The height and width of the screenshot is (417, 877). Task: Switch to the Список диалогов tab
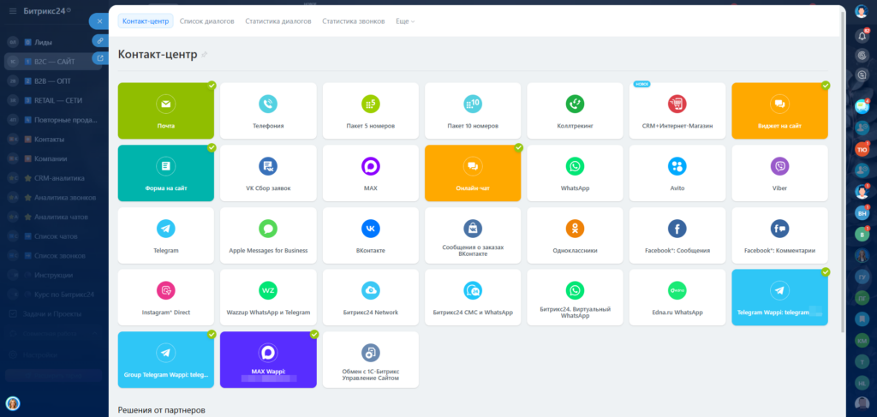[207, 21]
